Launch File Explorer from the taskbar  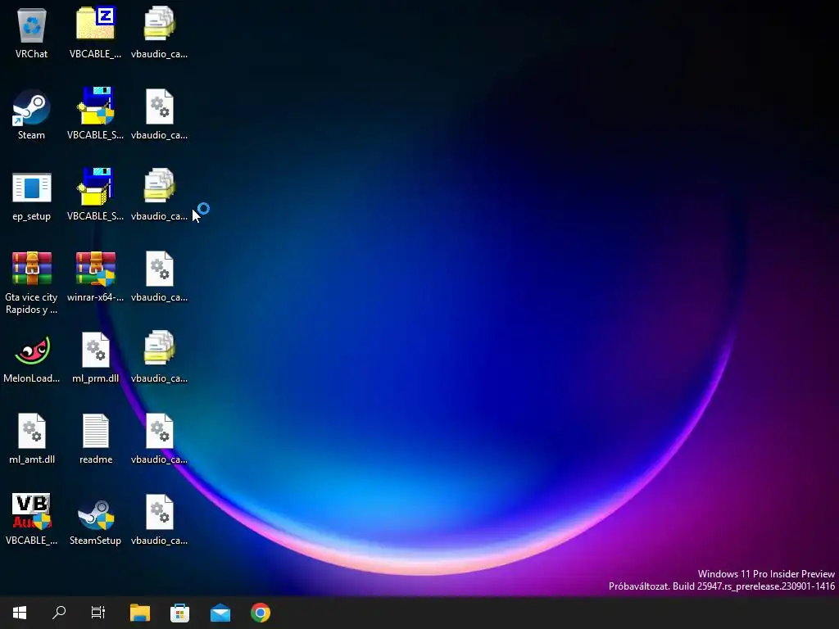(x=140, y=613)
